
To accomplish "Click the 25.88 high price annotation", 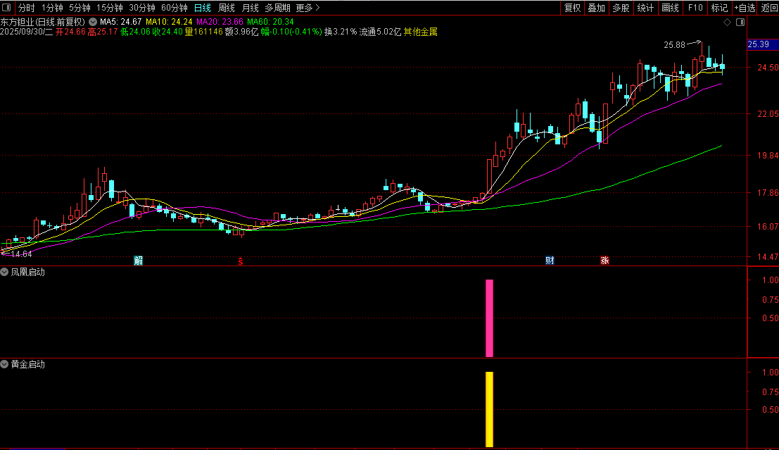I will tap(674, 45).
